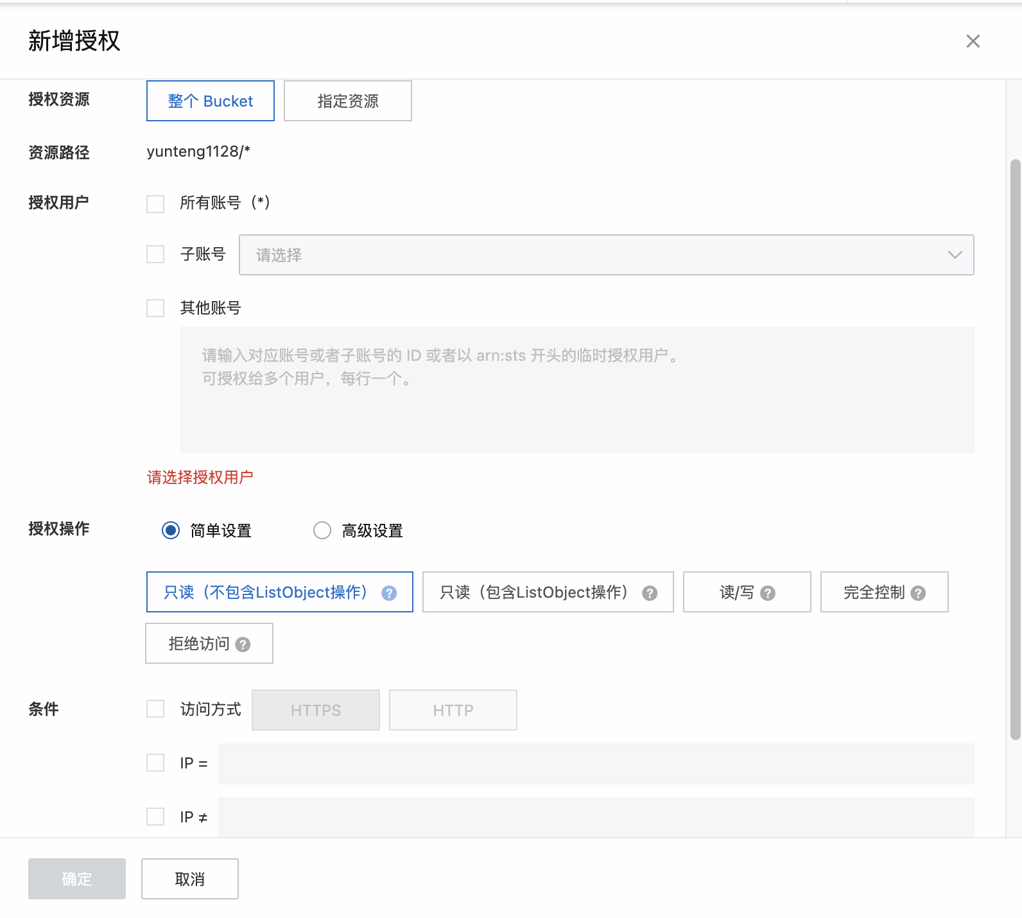
Task: Select the 高级设置 radio button
Action: tap(322, 530)
